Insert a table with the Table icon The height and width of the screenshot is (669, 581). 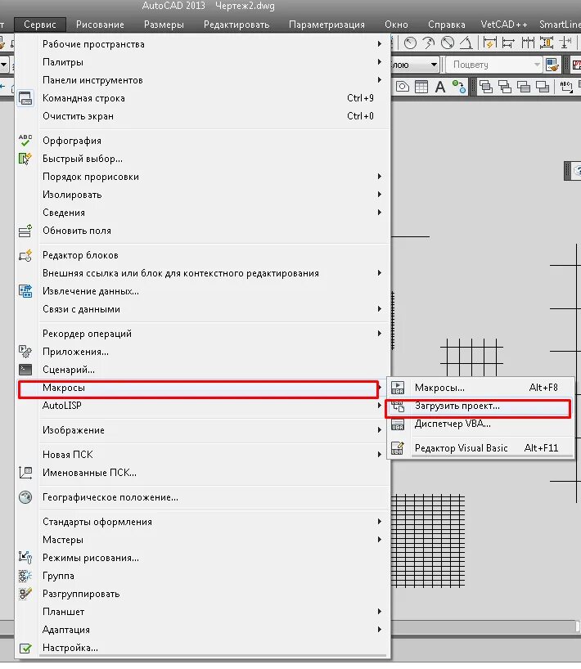tap(421, 87)
